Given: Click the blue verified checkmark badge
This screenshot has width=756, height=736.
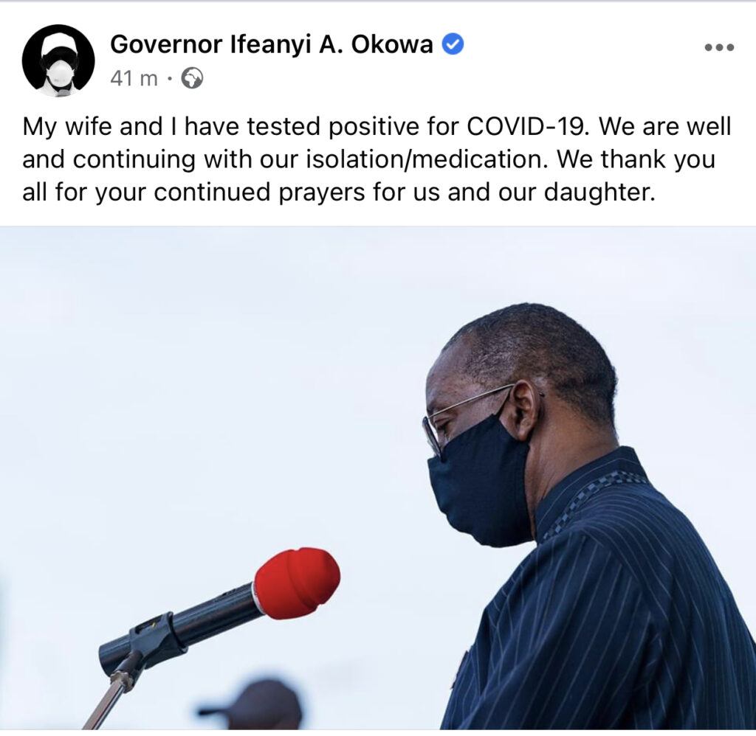Looking at the screenshot, I should coord(453,44).
